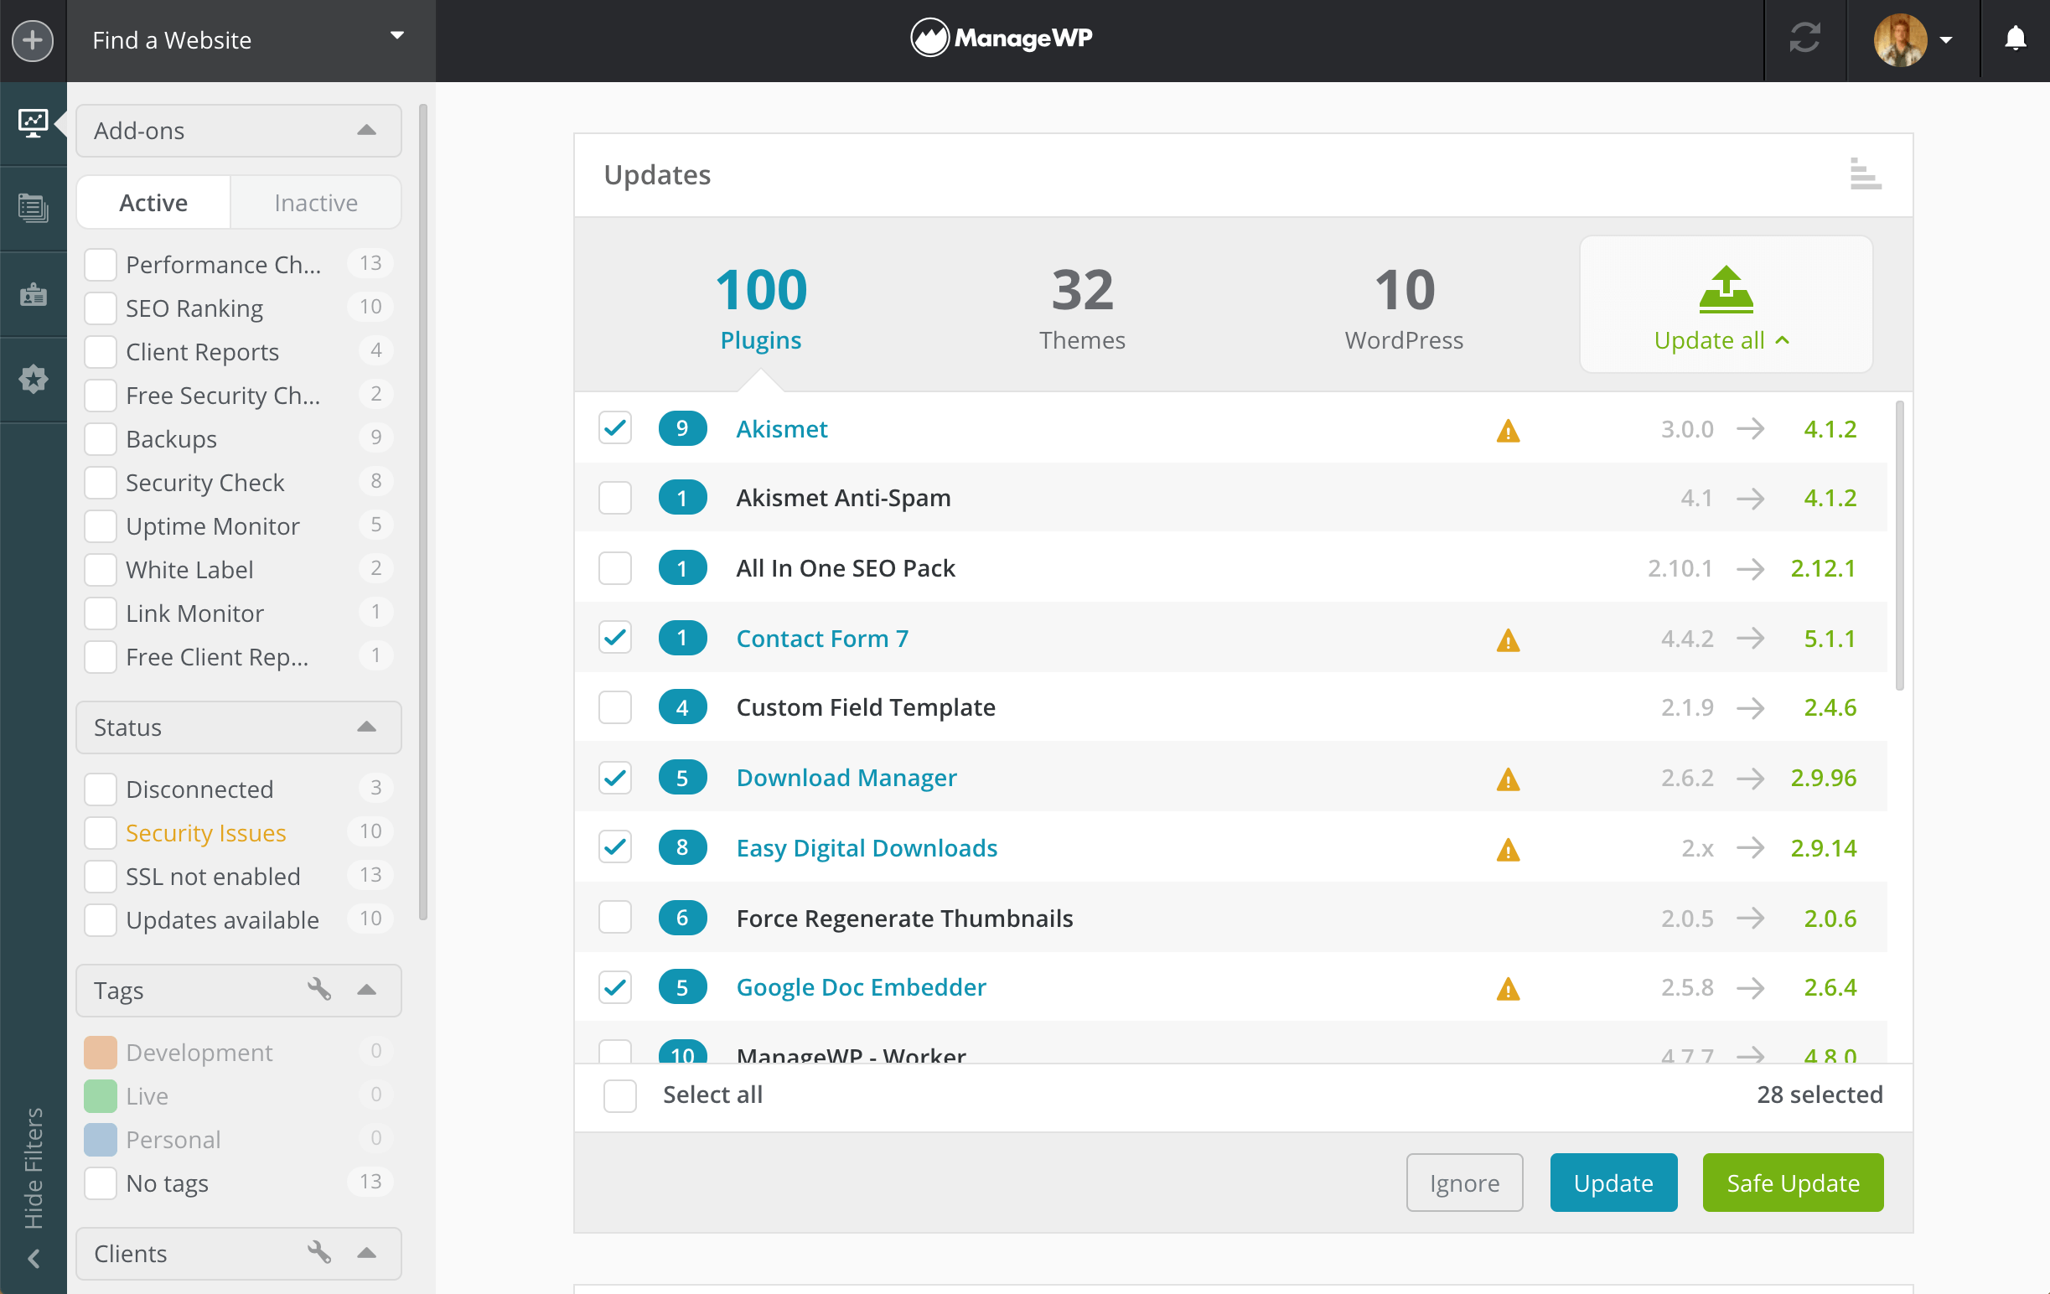Click the Update button for selected plugins

(x=1615, y=1183)
